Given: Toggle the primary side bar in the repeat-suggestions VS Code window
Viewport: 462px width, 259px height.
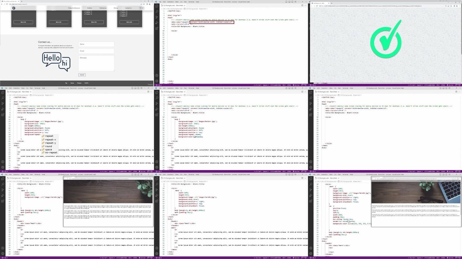Looking at the screenshot, I should (132, 88).
